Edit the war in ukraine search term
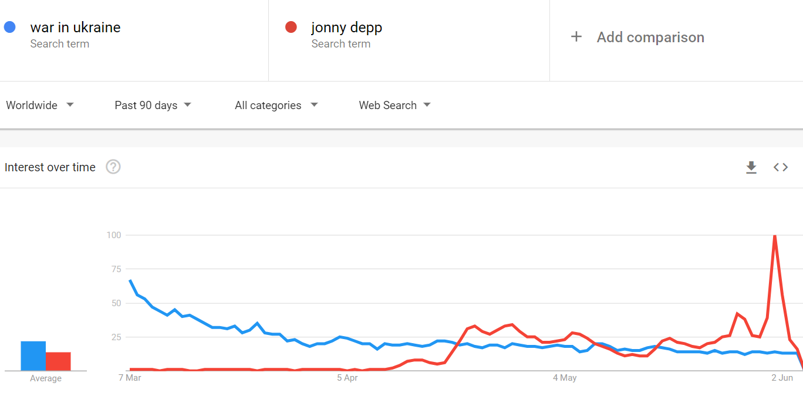This screenshot has width=803, height=403. point(75,28)
